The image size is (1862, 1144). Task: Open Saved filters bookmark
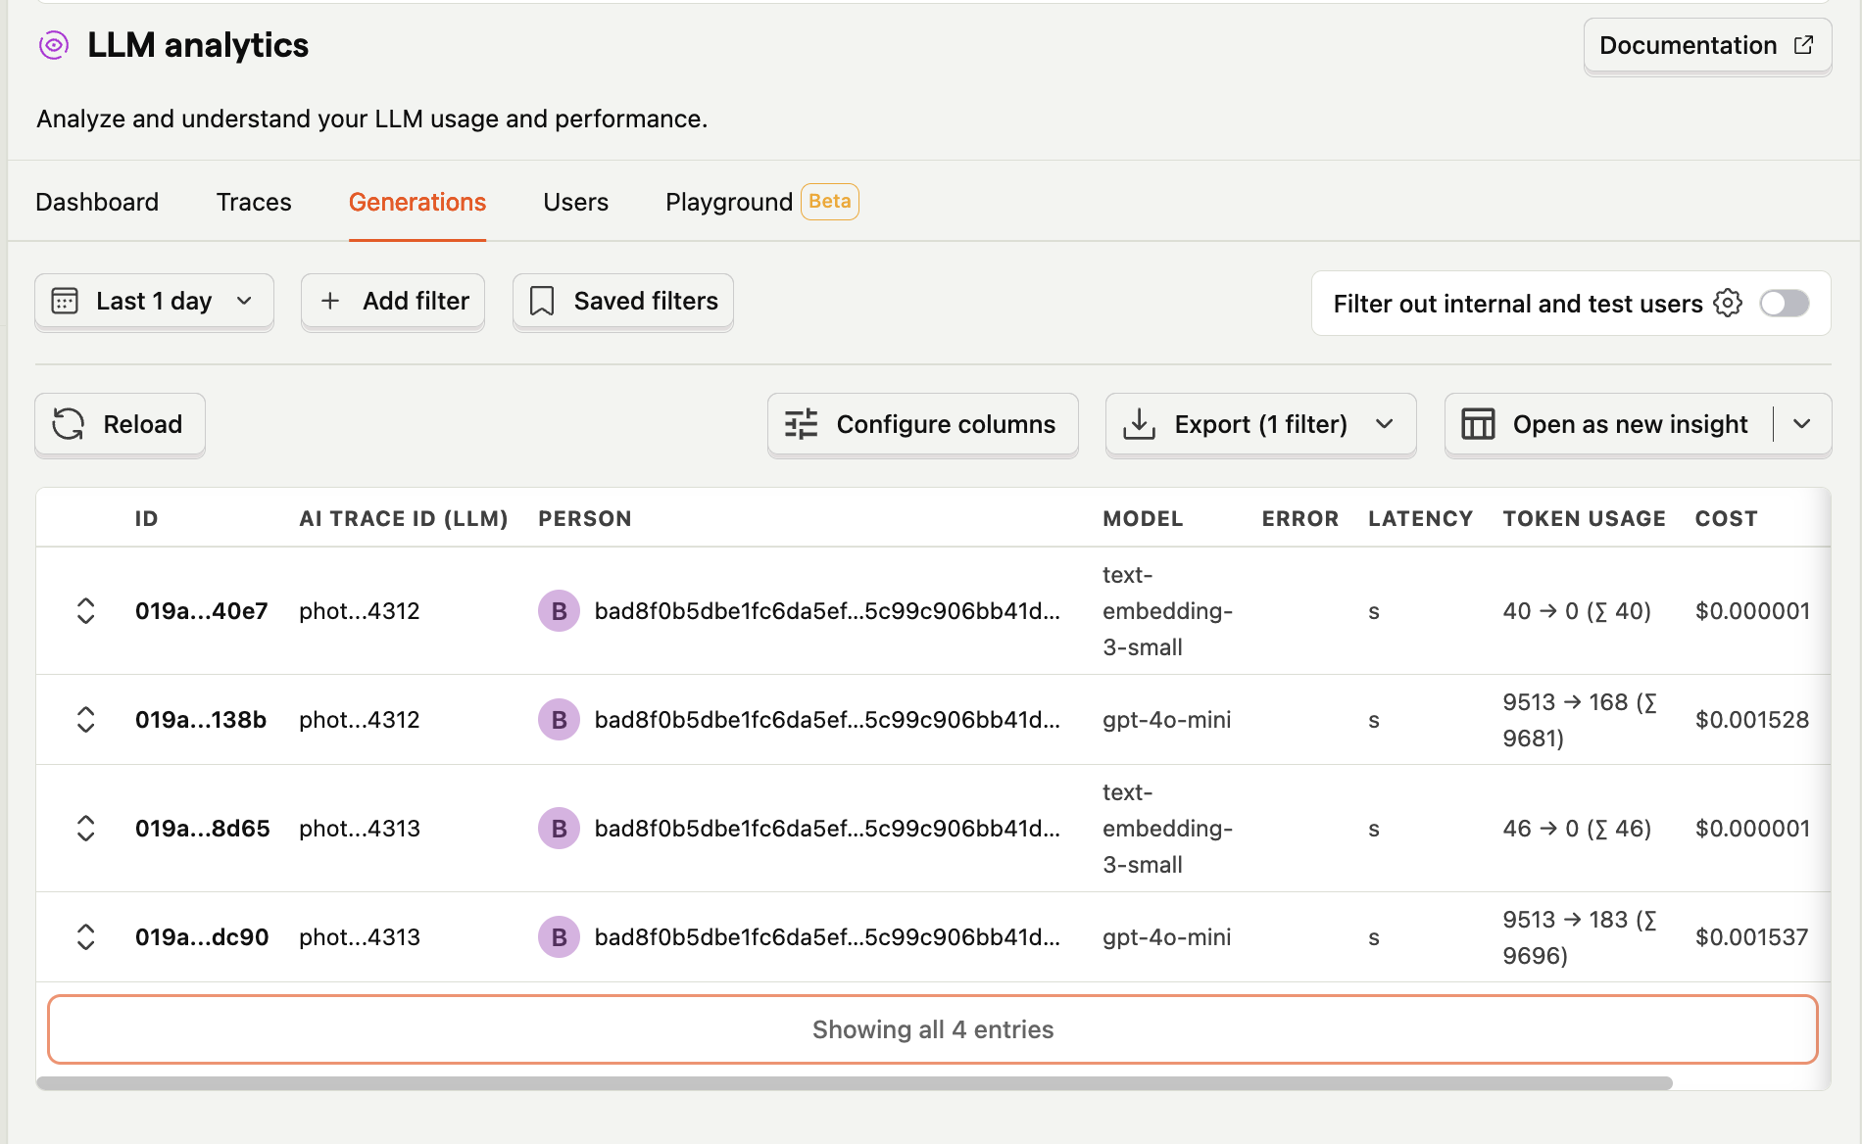pyautogui.click(x=623, y=302)
